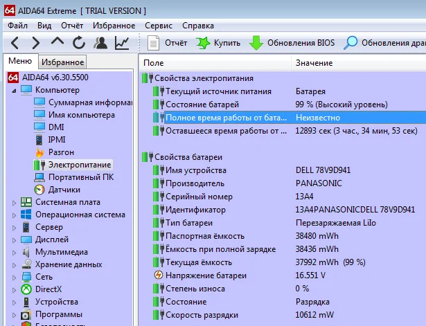Select Имя компьютера in the tree
This screenshot has height=326, width=426.
tap(82, 115)
